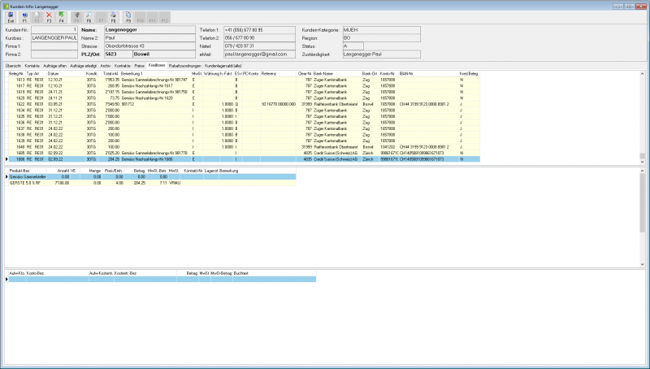Click the eMail field
Image resolution: width=650 pixels, height=369 pixels.
tap(259, 54)
